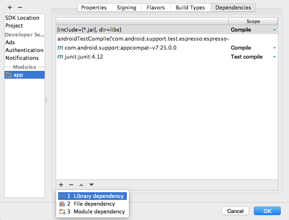Open scope dropdown for appcompat-v7 row

[x=274, y=48]
